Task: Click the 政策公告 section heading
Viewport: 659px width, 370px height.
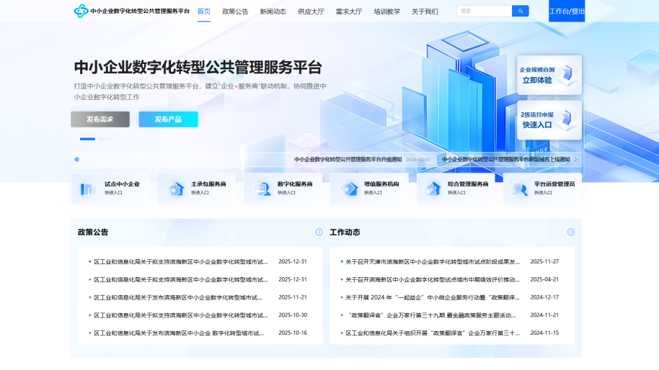Action: 93,232
